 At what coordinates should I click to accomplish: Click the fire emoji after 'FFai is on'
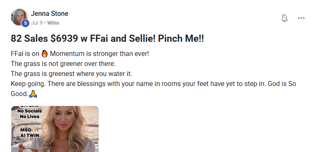tap(44, 53)
